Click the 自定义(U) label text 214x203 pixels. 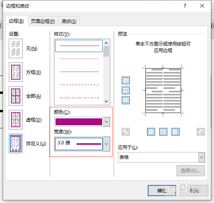tap(36, 144)
